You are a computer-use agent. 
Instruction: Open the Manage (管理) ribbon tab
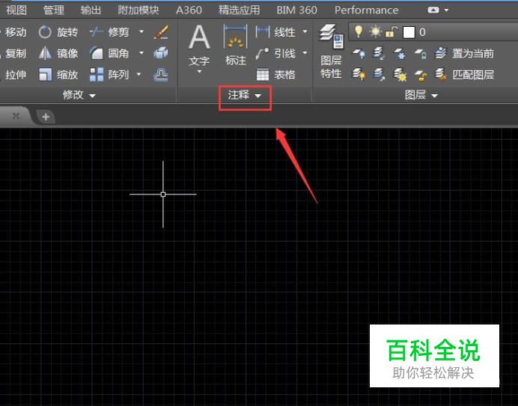(x=54, y=10)
